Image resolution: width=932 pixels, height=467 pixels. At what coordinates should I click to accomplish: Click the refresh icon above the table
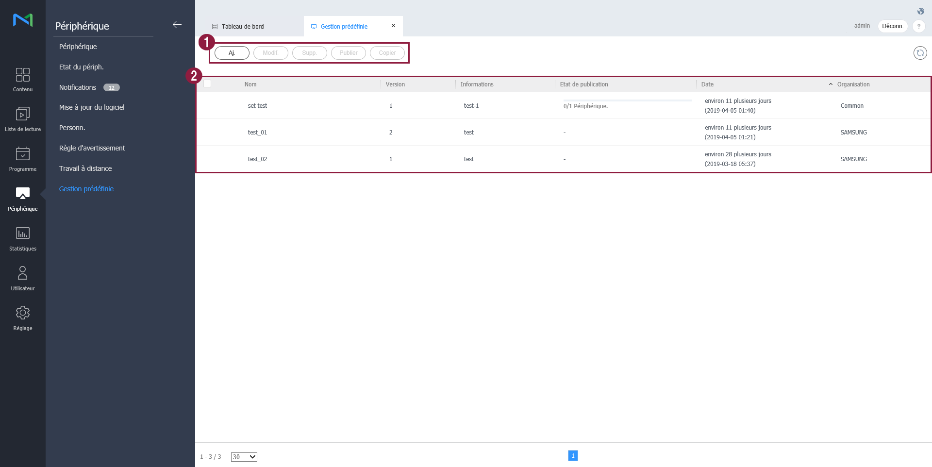920,53
